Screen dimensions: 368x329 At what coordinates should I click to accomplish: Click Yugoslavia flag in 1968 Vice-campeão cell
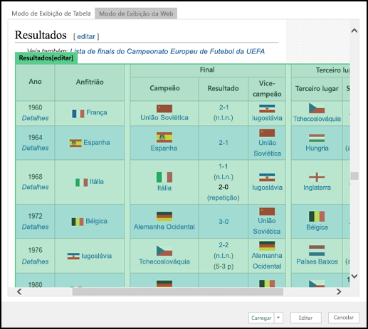[267, 178]
